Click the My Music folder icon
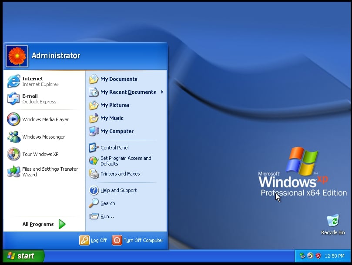352x265 pixels. pos(94,118)
